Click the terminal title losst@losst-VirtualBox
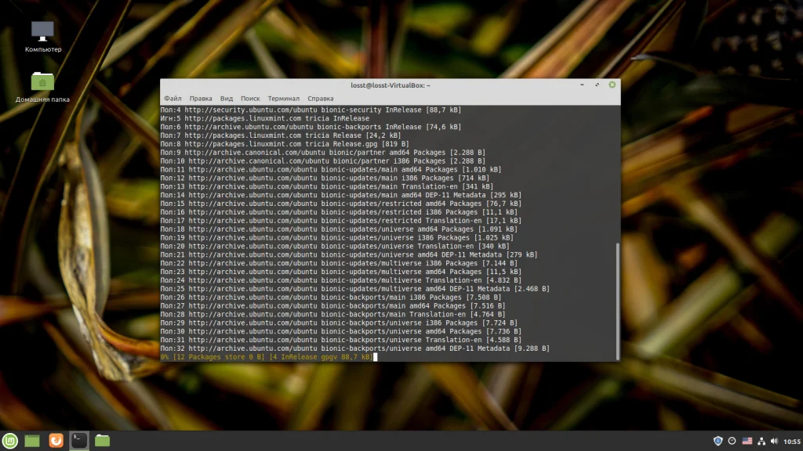This screenshot has height=451, width=803. click(x=391, y=85)
